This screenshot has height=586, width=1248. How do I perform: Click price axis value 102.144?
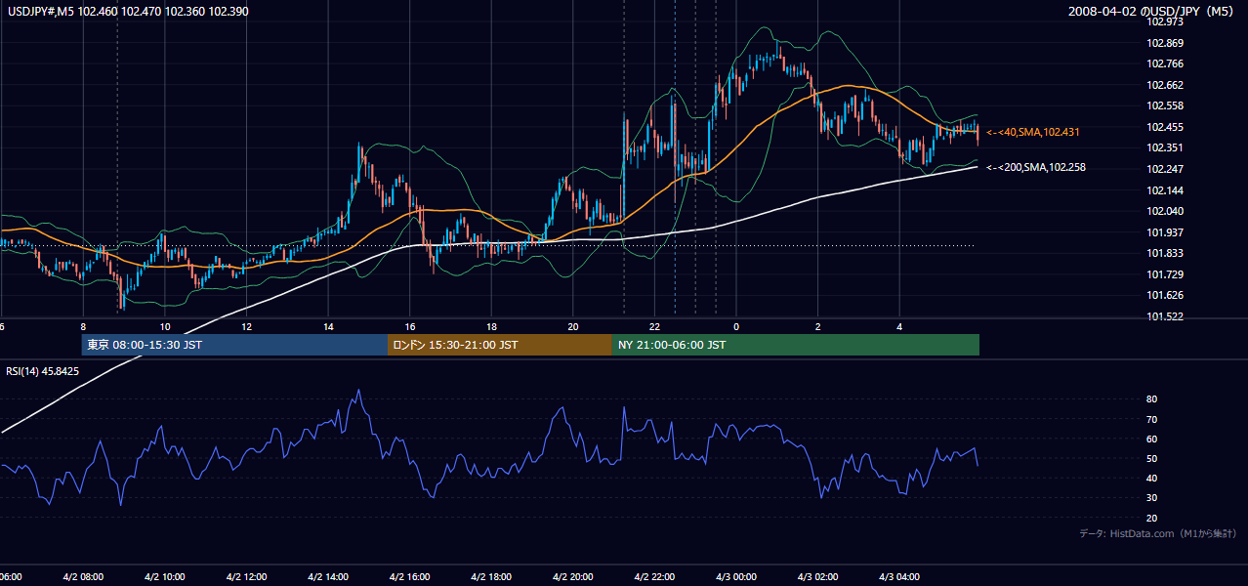pyautogui.click(x=1167, y=190)
